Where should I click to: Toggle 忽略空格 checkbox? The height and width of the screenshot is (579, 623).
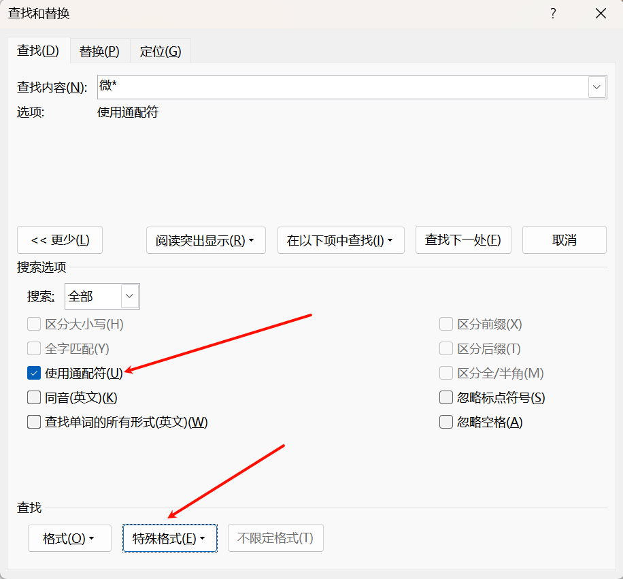[x=446, y=422]
